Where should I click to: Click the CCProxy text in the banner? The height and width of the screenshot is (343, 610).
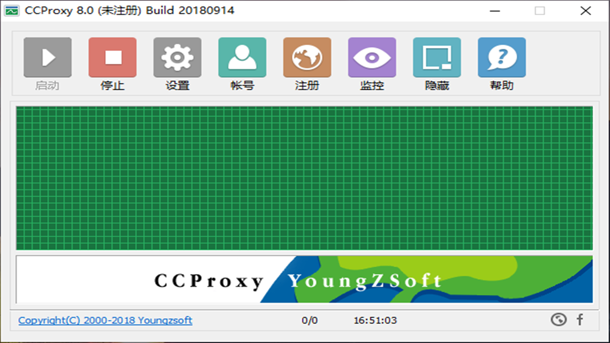(209, 280)
